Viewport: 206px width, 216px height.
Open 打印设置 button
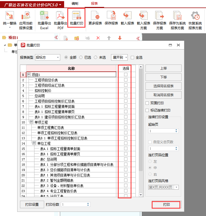32,204
